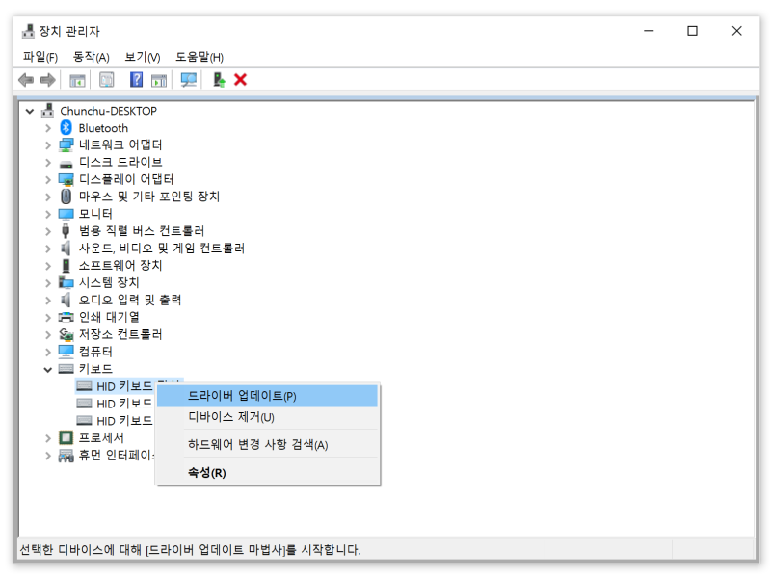Click the printer icon for 인쇄 대기열
The image size is (771, 577).
[66, 317]
